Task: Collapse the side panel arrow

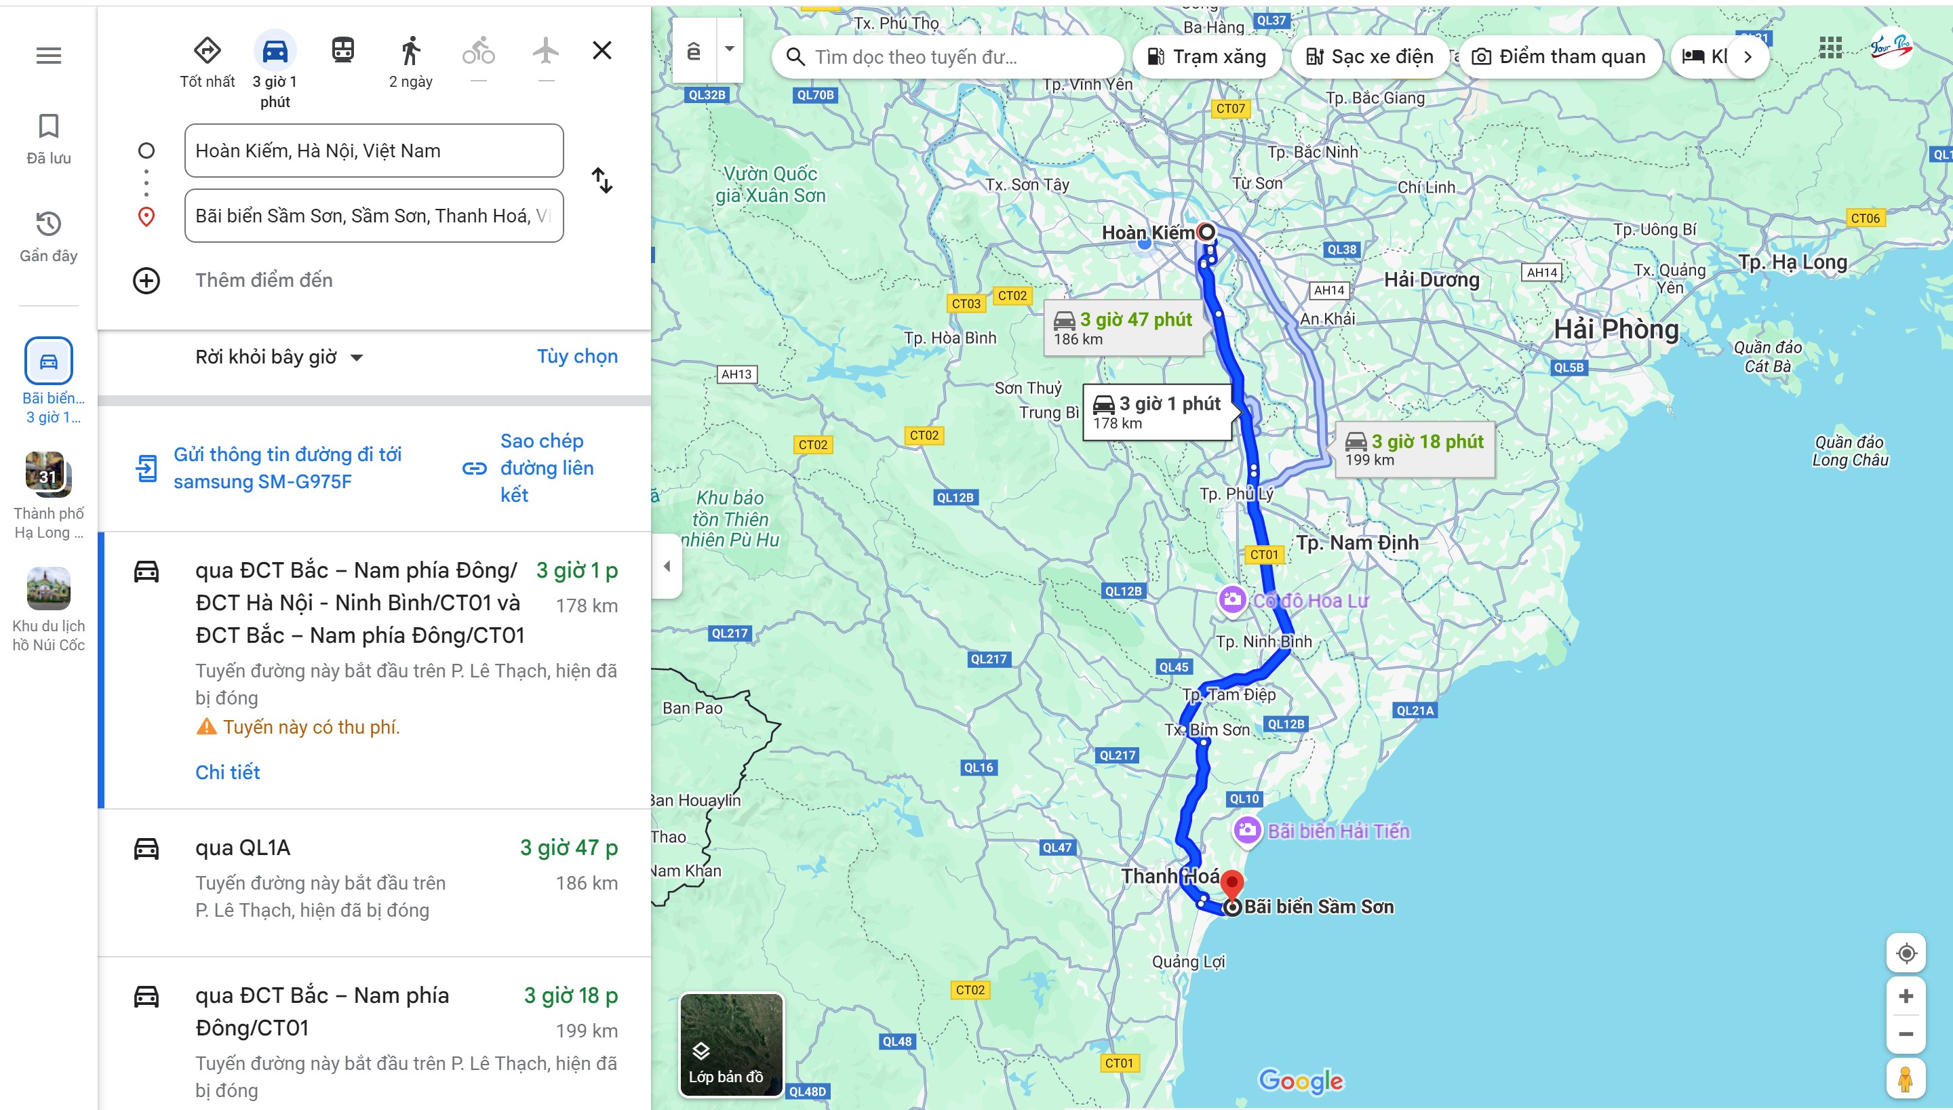Action: coord(667,566)
